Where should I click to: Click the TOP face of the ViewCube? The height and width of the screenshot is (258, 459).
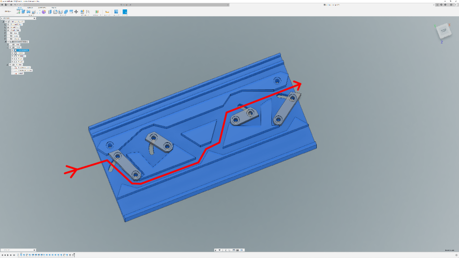tap(443, 31)
